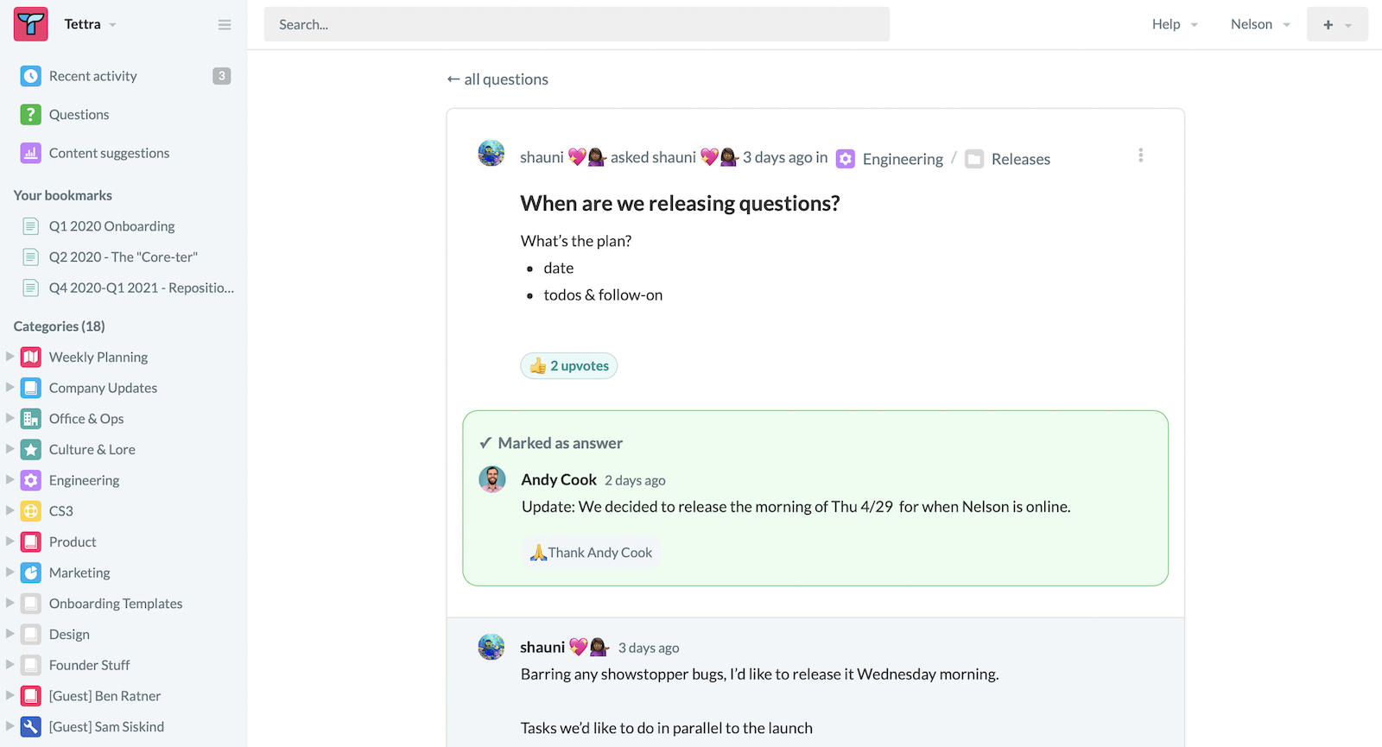Open the Tettra workspace dropdown
Viewport: 1382px width, 747px height.
click(91, 24)
